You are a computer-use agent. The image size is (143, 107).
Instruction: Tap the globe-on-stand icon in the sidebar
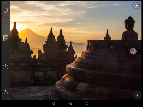6,10
